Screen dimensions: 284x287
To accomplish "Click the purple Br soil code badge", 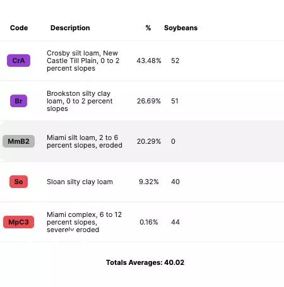I will (18, 101).
